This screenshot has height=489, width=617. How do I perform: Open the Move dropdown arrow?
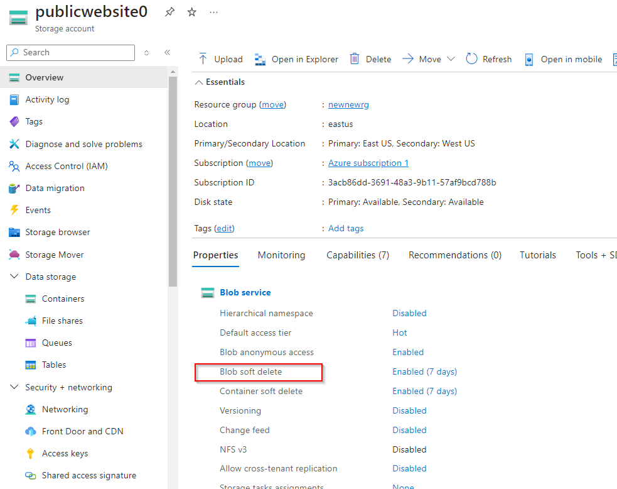pos(451,58)
